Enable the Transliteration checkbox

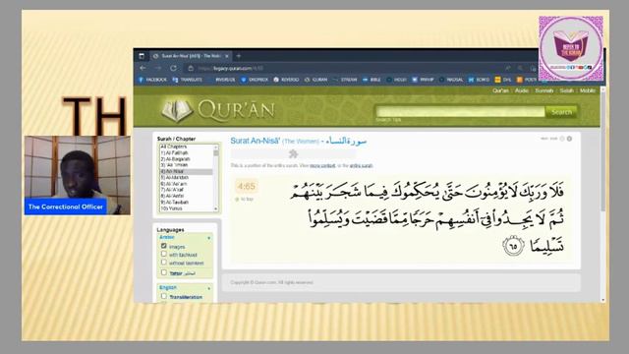pos(164,296)
